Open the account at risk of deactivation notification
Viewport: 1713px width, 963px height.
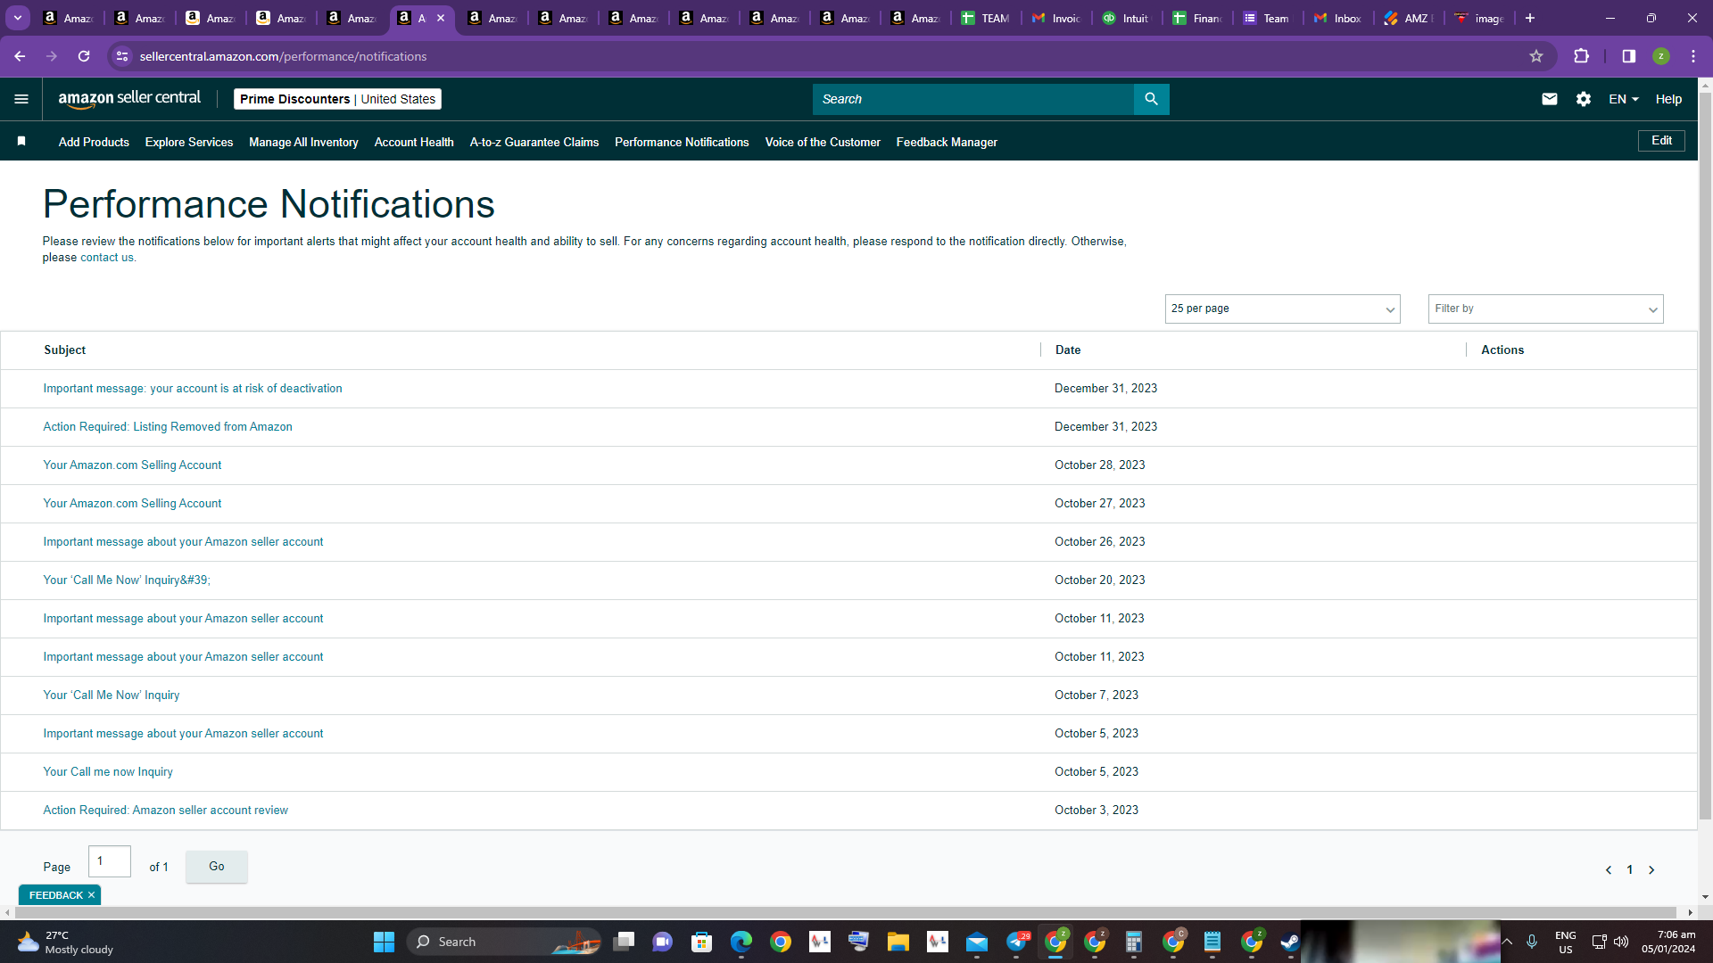(x=193, y=389)
